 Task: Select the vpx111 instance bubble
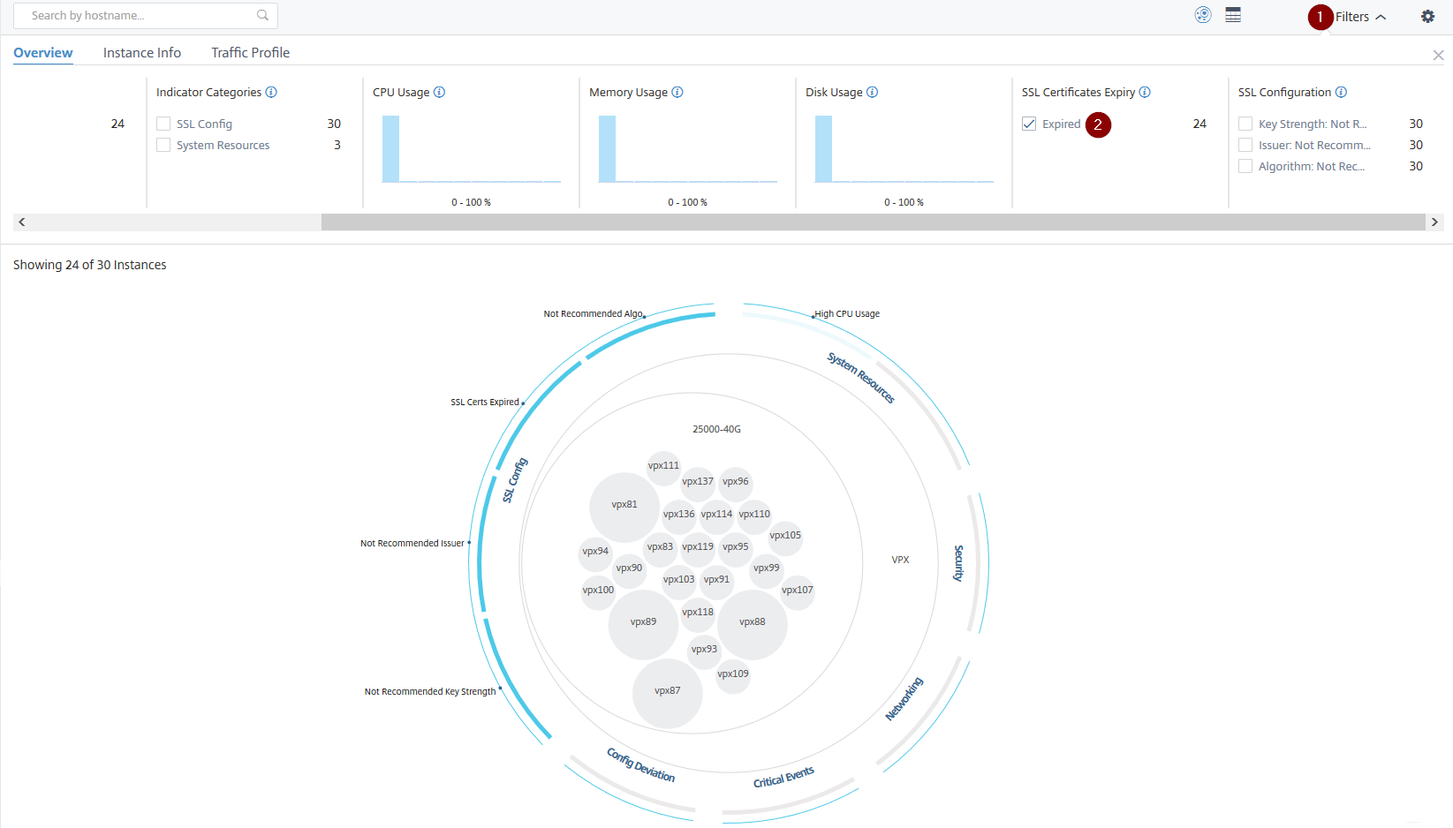click(663, 467)
